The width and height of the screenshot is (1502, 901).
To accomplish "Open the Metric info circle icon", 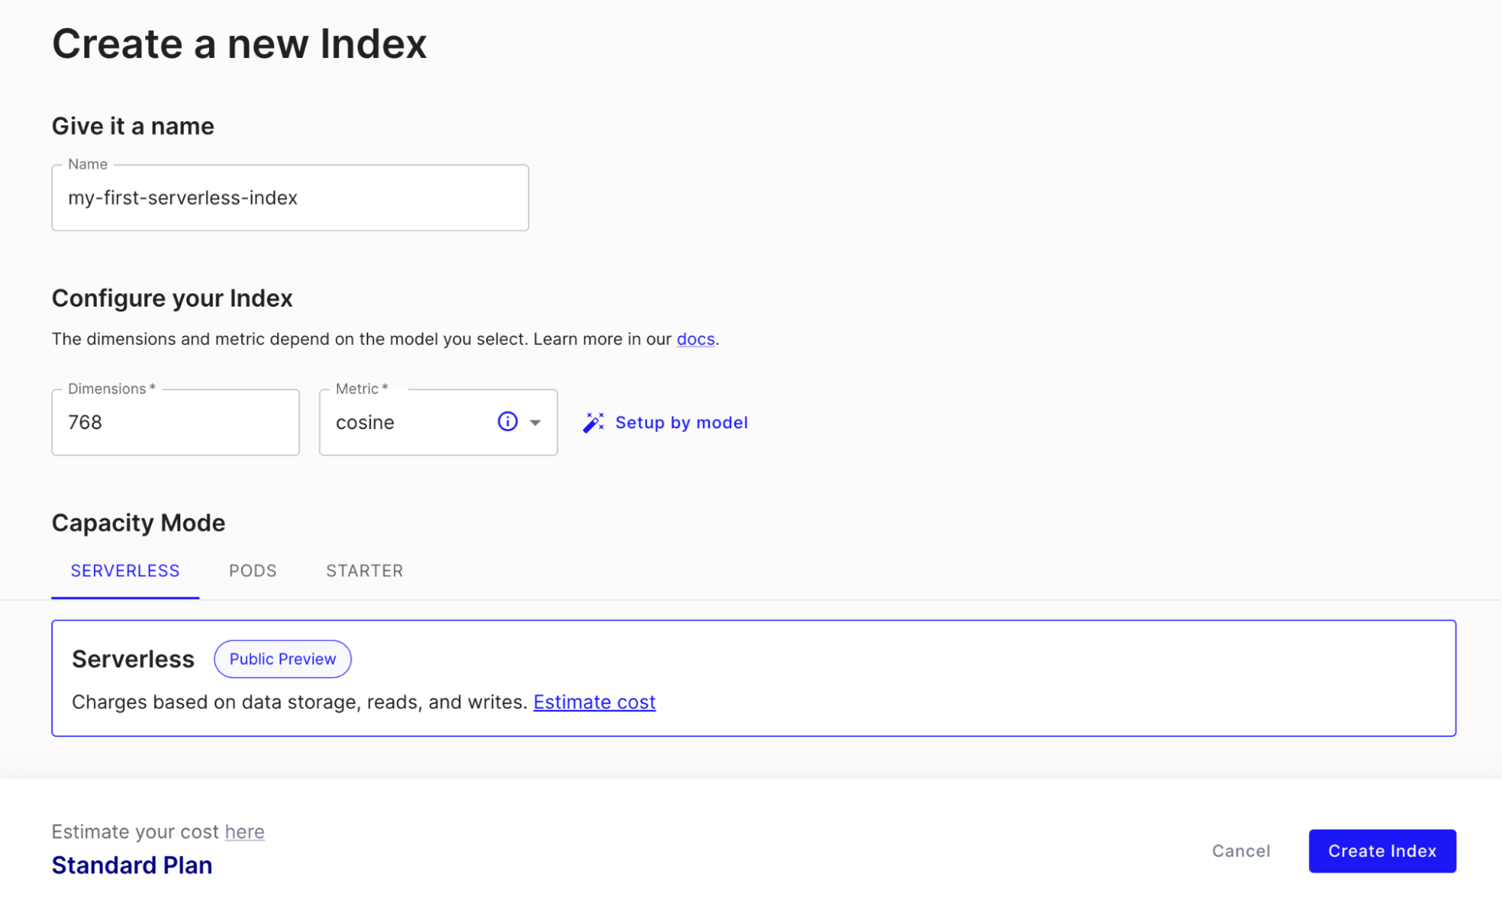I will point(508,422).
